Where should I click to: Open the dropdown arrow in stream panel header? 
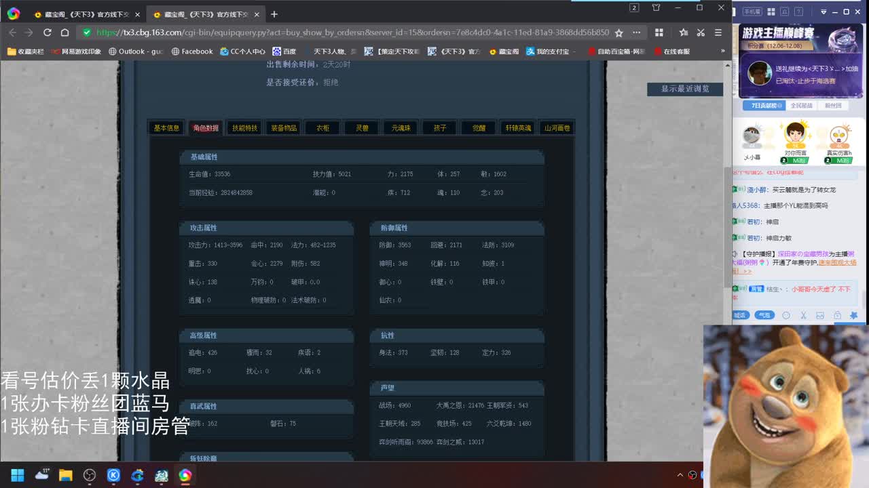[824, 12]
